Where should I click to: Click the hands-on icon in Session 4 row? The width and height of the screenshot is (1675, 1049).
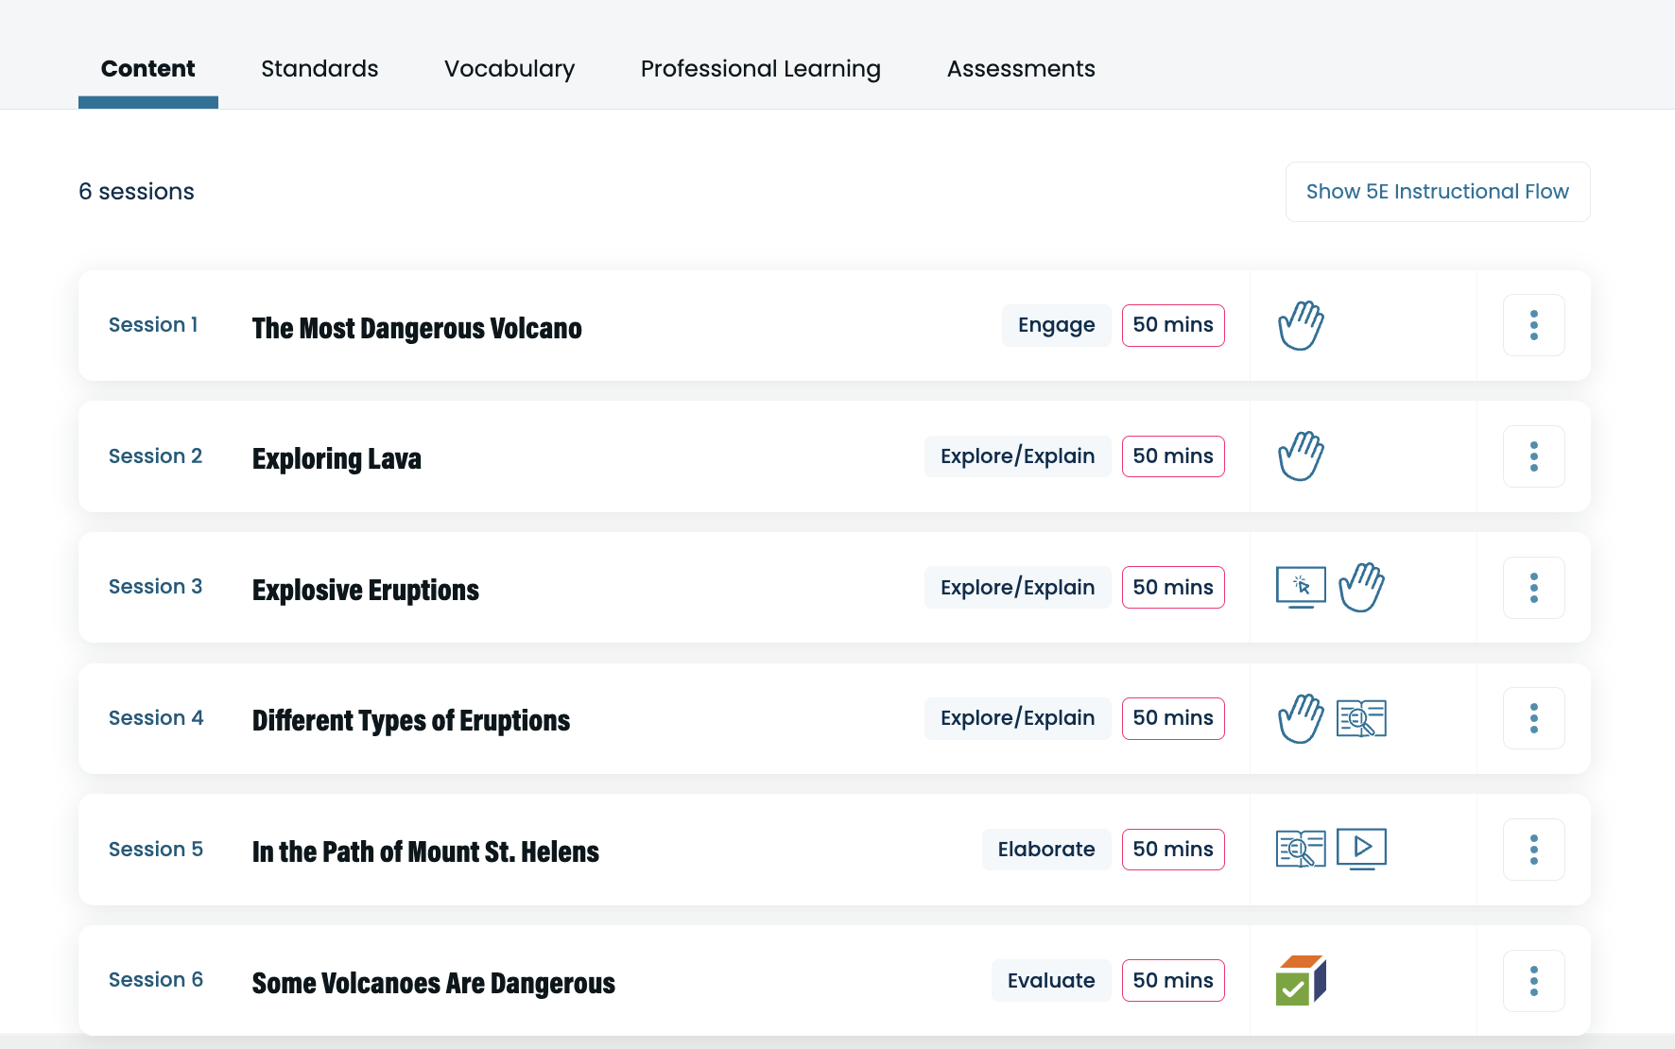(1301, 718)
